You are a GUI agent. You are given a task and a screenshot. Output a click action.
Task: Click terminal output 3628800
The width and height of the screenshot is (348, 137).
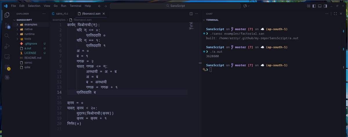coord(212,56)
